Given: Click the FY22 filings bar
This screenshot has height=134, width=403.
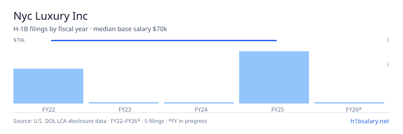Looking at the screenshot, I should 48,86.
